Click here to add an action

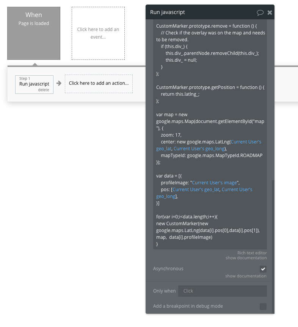[99, 84]
